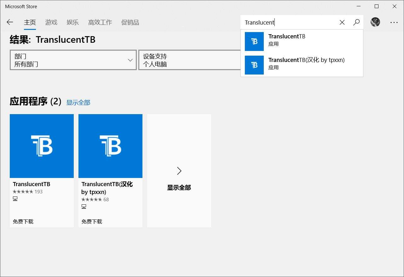Viewport: 404px width, 277px height.
Task: Click the 结果: TranslucentTB heading
Action: point(53,40)
